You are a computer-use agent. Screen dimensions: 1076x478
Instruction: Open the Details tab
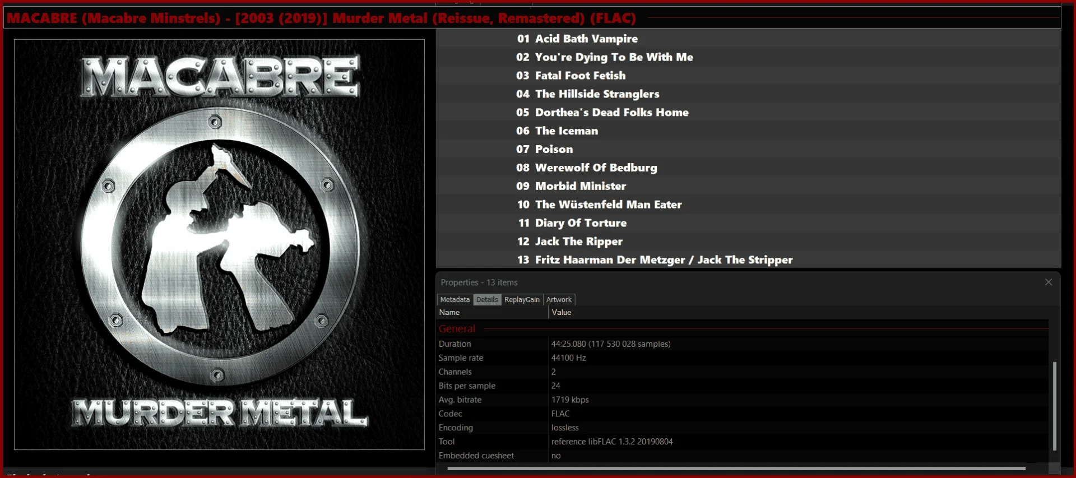pos(487,300)
